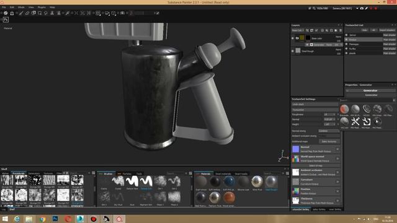Viewport: 397px width, 223px height.
Task: Open Internet Explorer from the taskbar
Action: coord(17,219)
